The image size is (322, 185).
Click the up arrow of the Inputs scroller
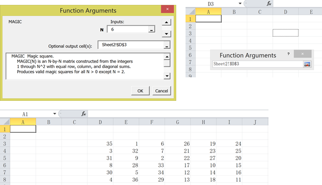click(166, 22)
